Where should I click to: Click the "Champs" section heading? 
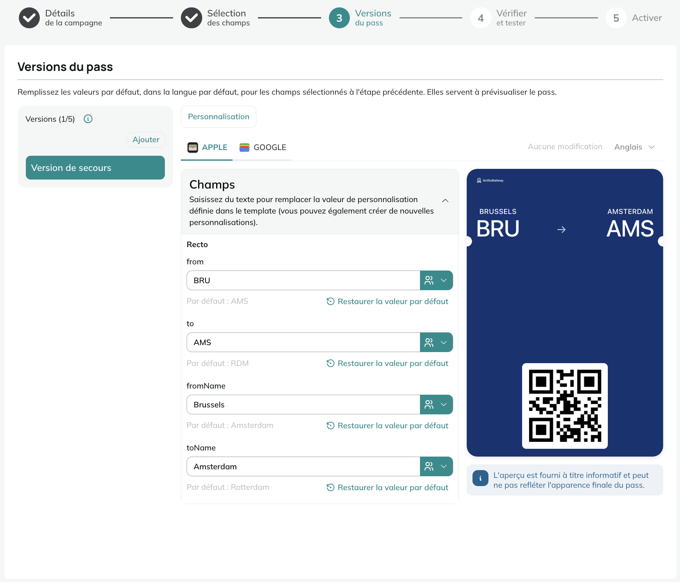click(212, 185)
